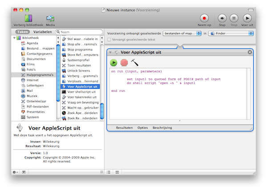Select Bestand... mappen category
Screen dimensions: 267x190
tap(38, 48)
